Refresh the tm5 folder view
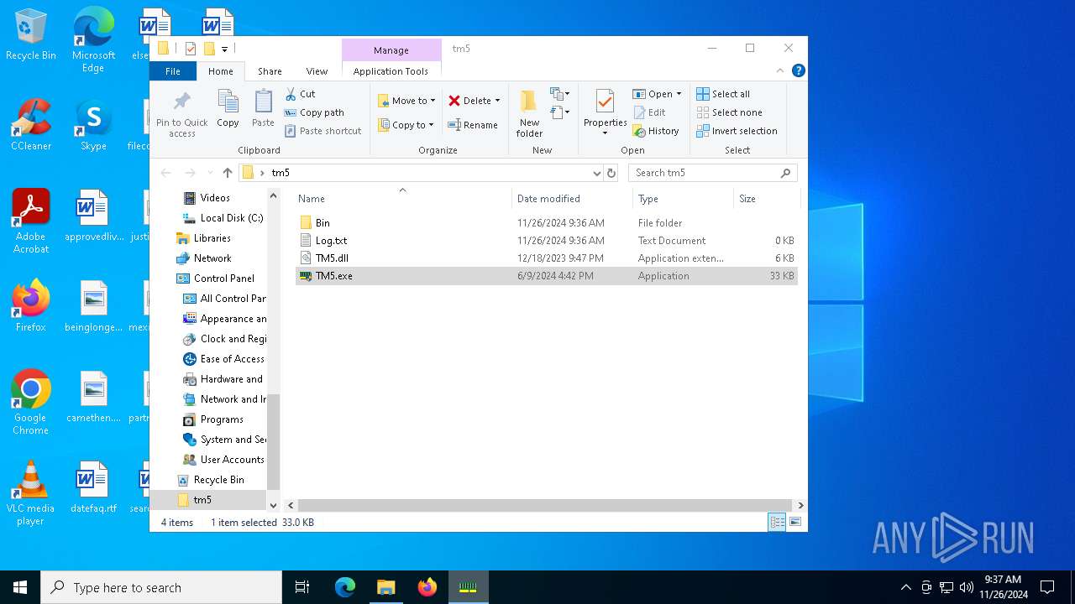This screenshot has height=604, width=1075. 611,173
